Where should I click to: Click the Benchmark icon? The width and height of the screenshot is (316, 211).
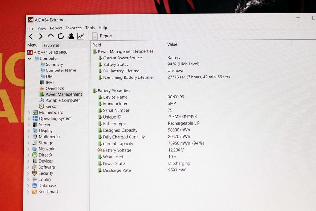pos(34,192)
